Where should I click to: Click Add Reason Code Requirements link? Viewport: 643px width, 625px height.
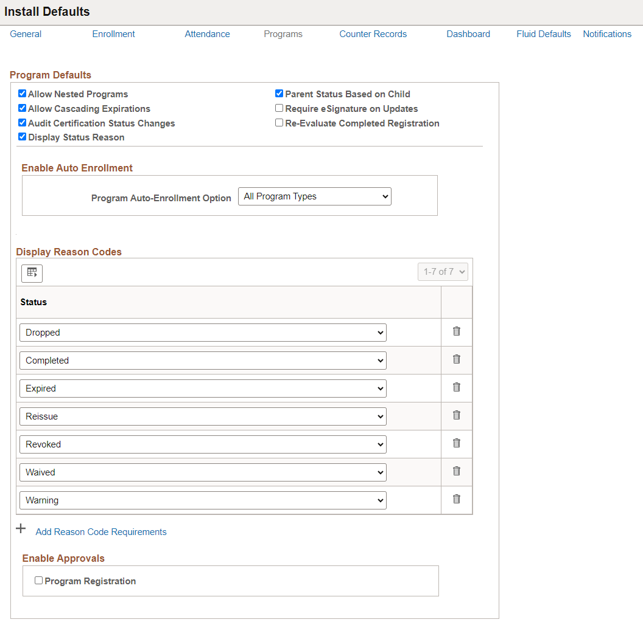[101, 531]
